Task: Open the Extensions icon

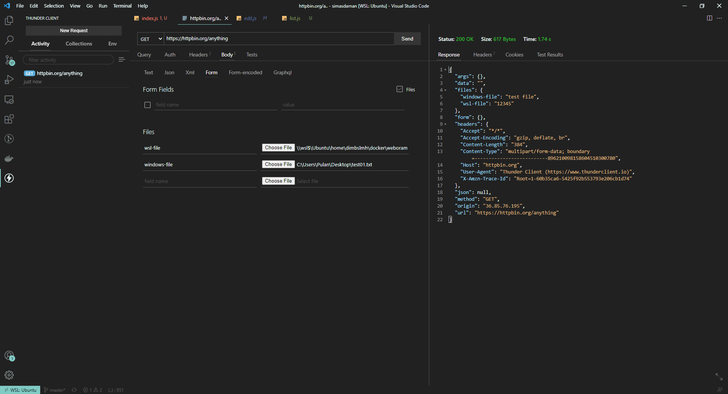Action: pos(9,119)
